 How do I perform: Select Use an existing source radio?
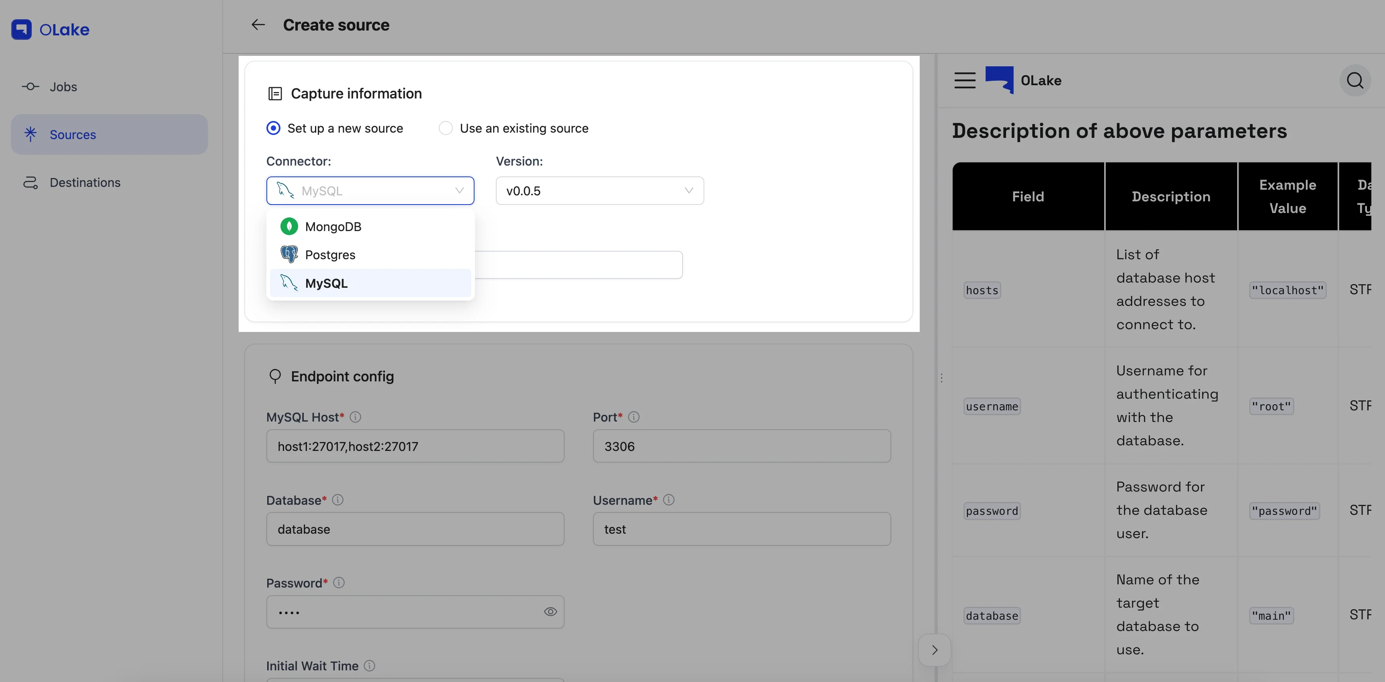pos(446,128)
